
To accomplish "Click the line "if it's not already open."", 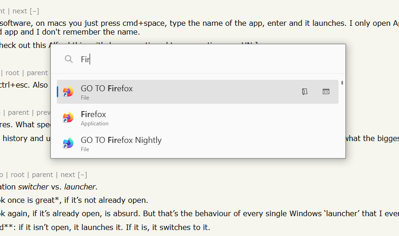I will coord(106,200).
